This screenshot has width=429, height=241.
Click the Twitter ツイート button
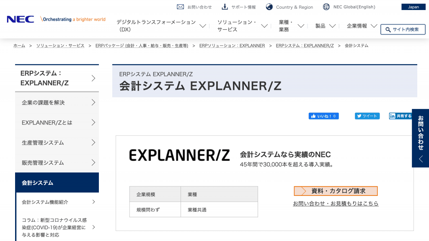pyautogui.click(x=367, y=116)
